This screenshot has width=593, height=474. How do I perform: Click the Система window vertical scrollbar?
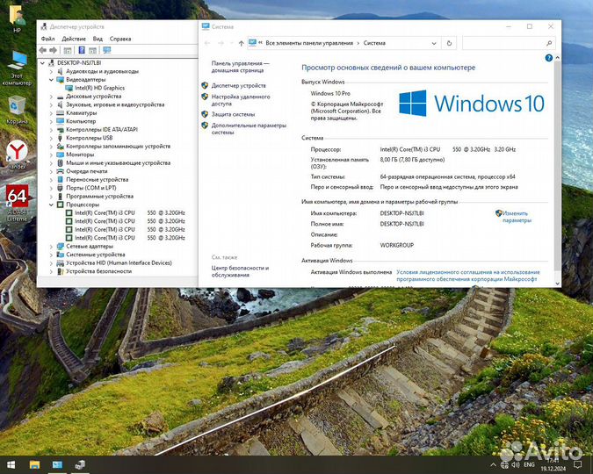[x=557, y=166]
